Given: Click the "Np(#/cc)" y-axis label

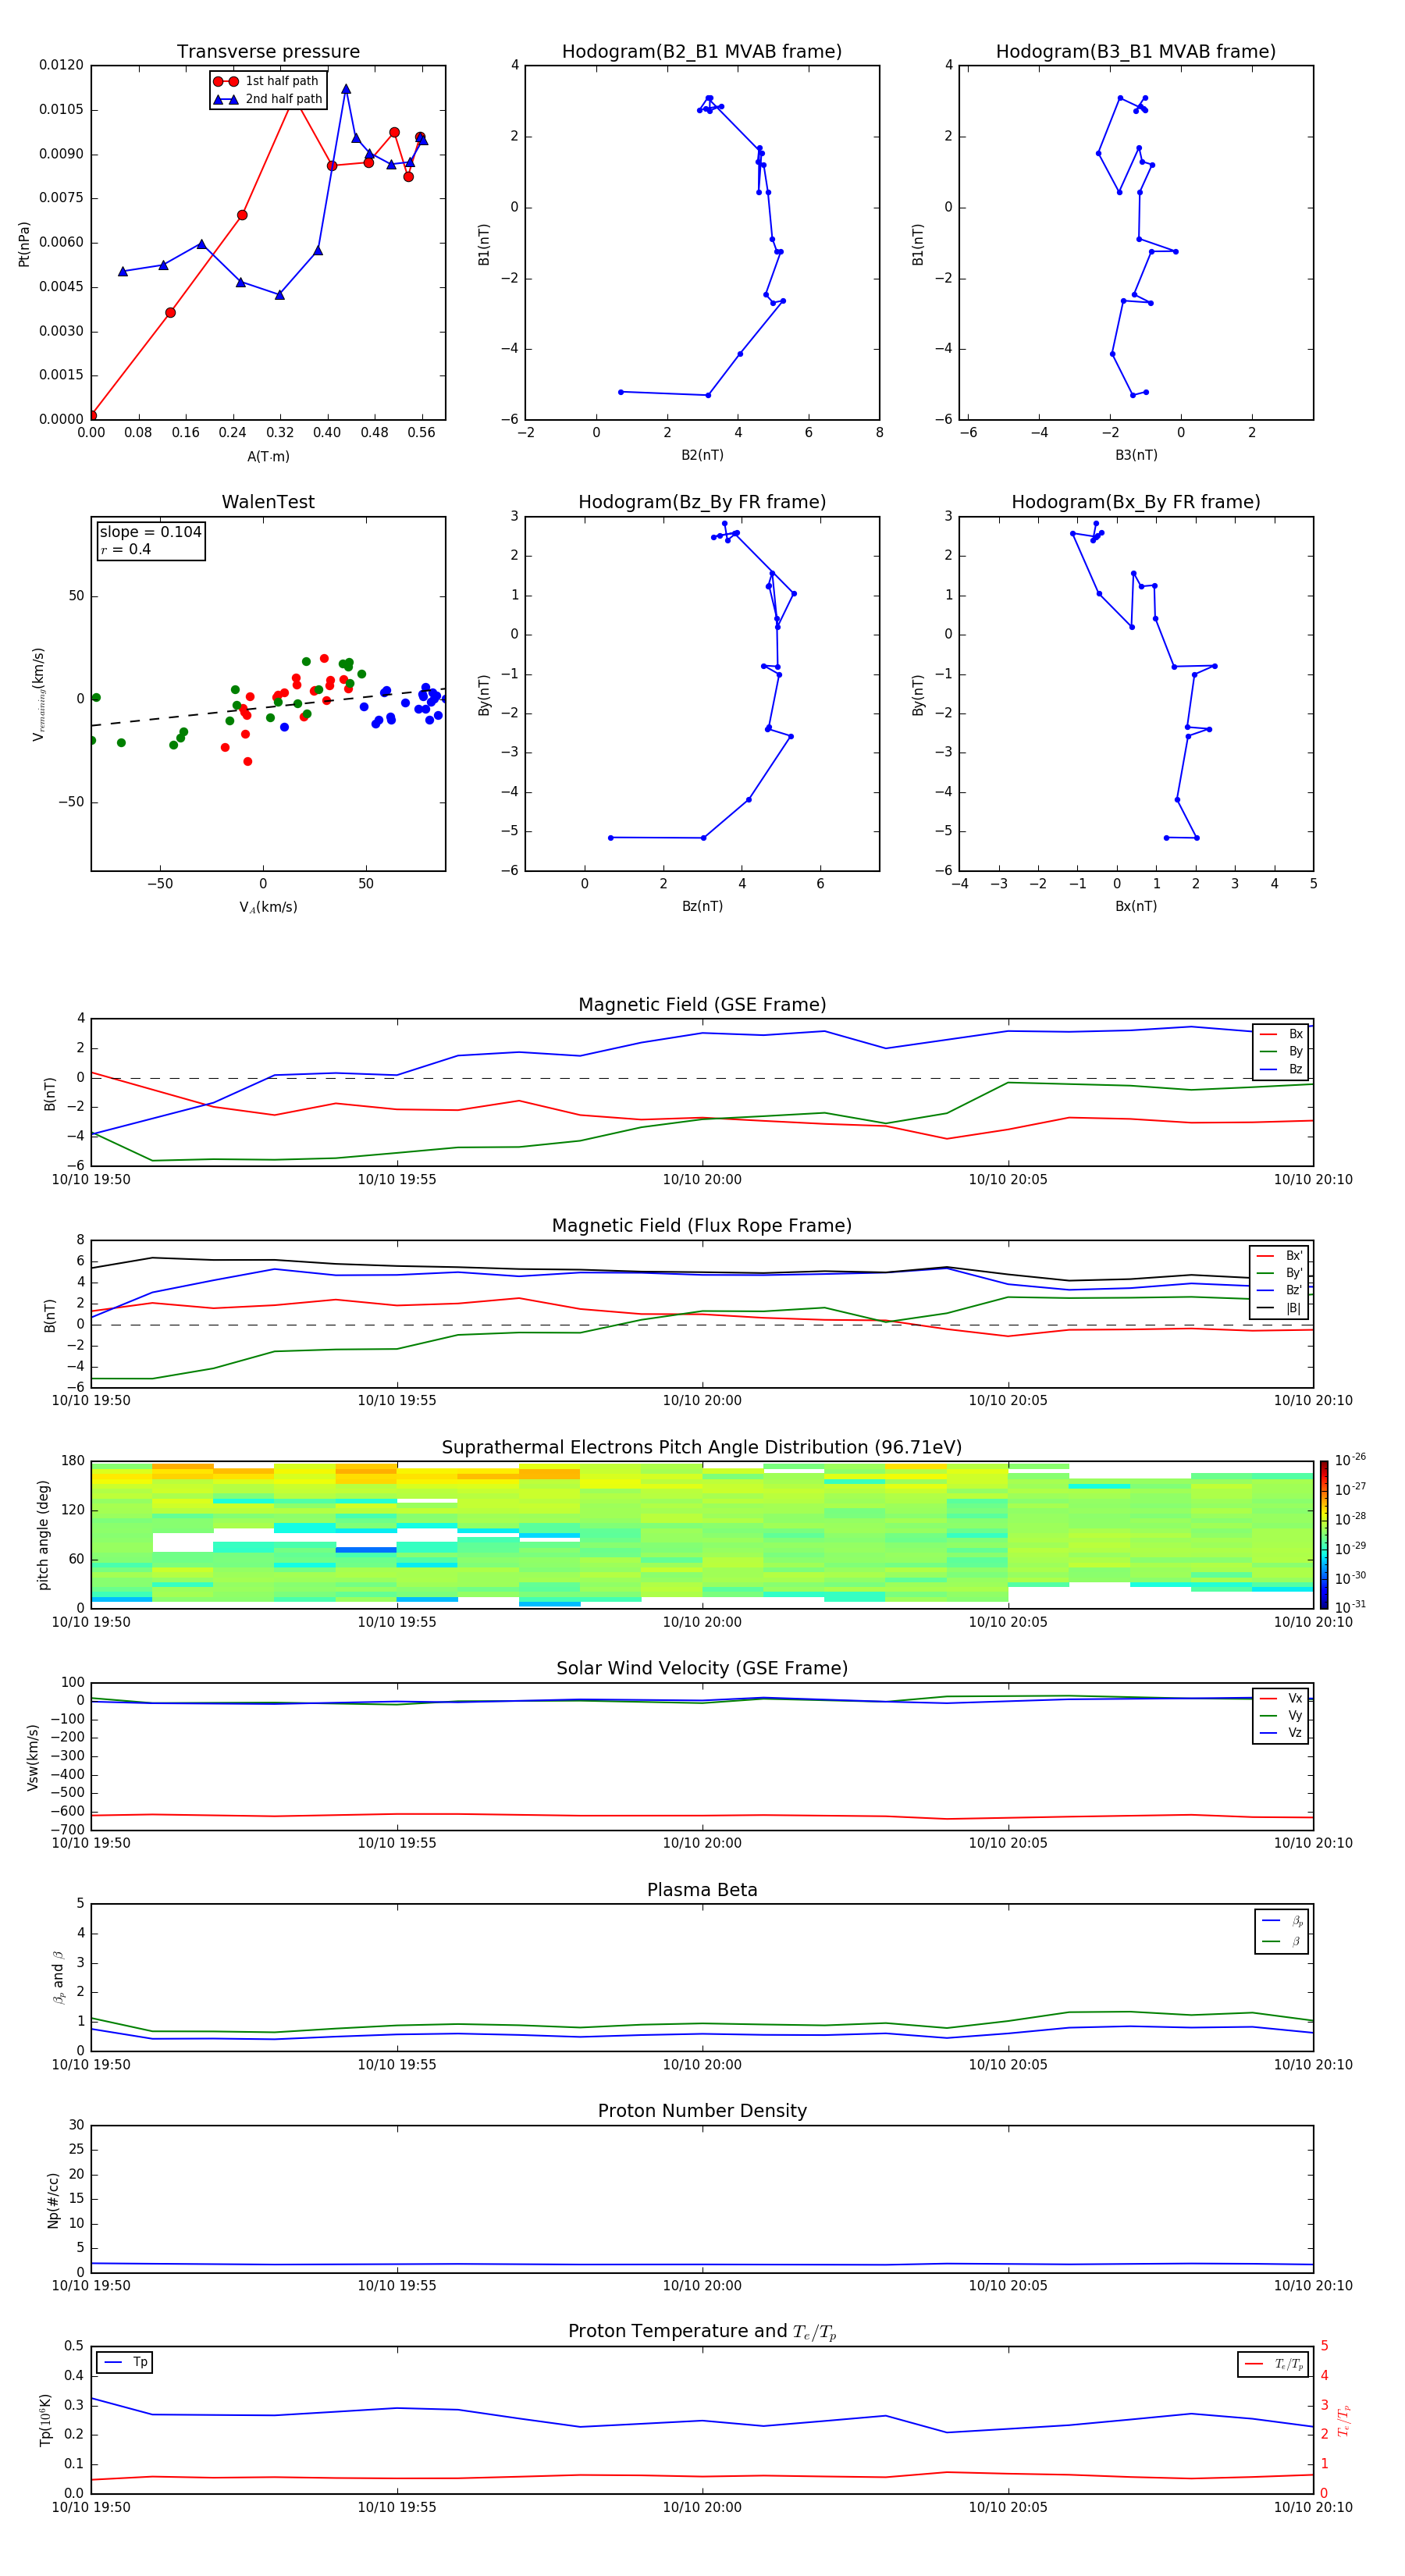Looking at the screenshot, I should point(53,2200).
